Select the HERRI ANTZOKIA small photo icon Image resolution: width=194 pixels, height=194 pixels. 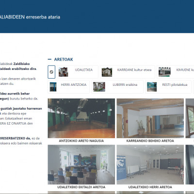[x=53, y=87]
